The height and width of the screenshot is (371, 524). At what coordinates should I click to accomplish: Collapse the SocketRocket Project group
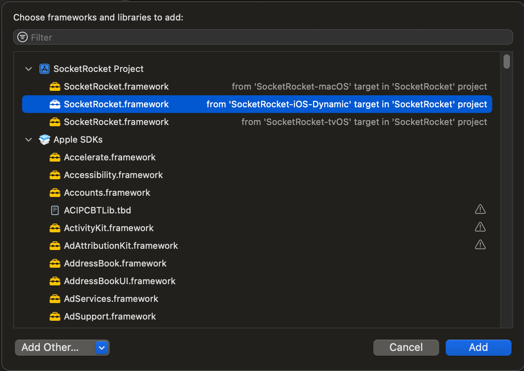pyautogui.click(x=28, y=69)
